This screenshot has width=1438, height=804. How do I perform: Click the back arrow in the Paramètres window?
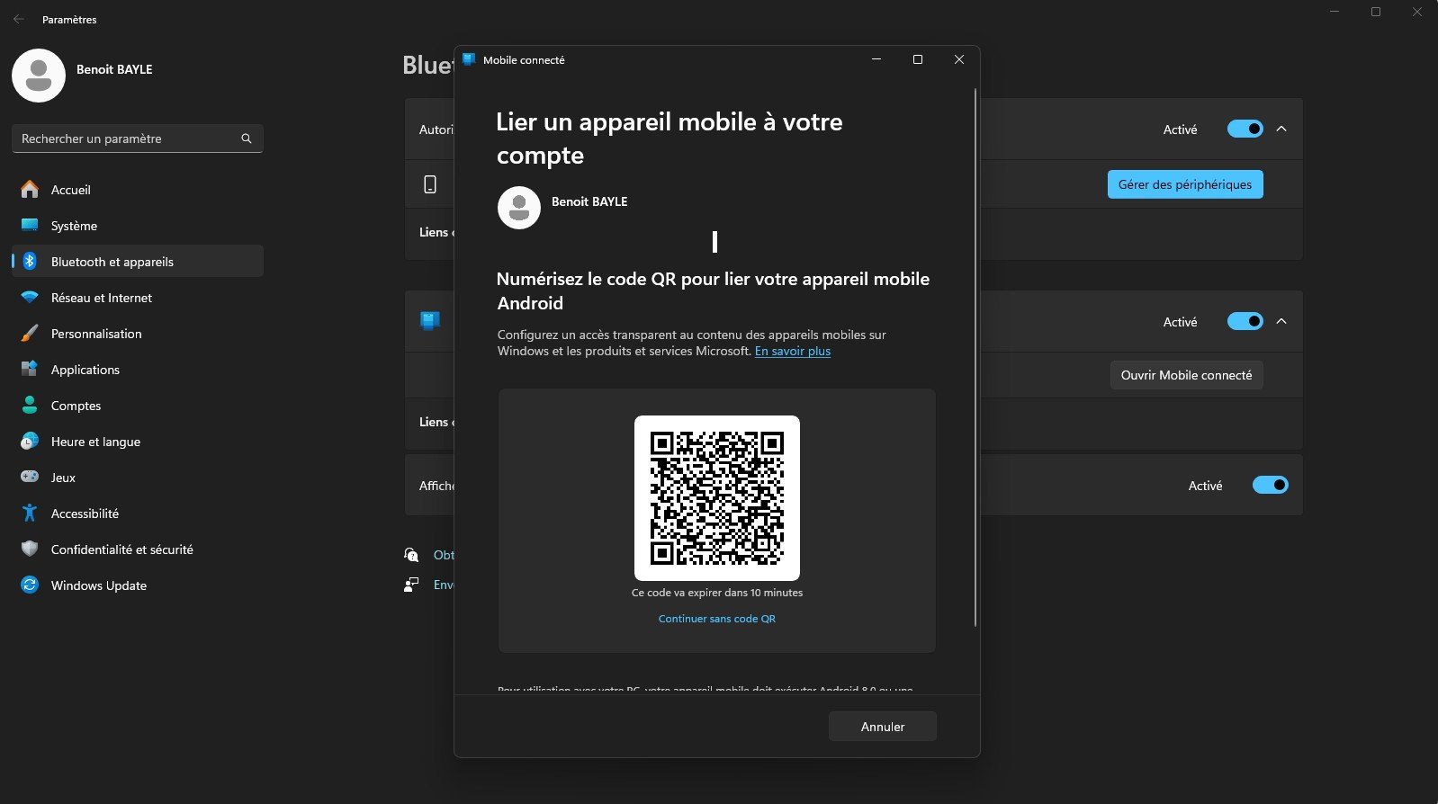(19, 19)
